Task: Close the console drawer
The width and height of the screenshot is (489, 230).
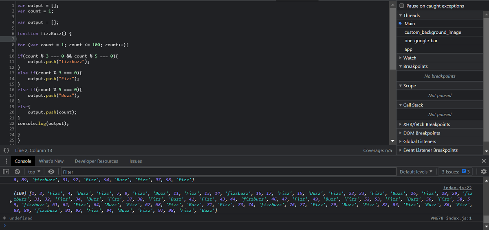Action: [484, 161]
